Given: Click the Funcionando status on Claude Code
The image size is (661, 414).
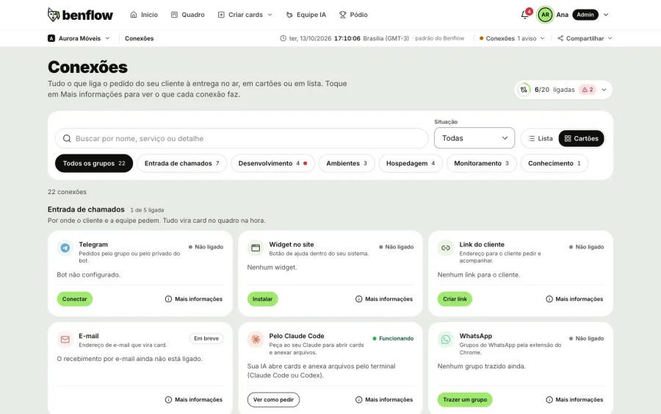Looking at the screenshot, I should click(393, 338).
